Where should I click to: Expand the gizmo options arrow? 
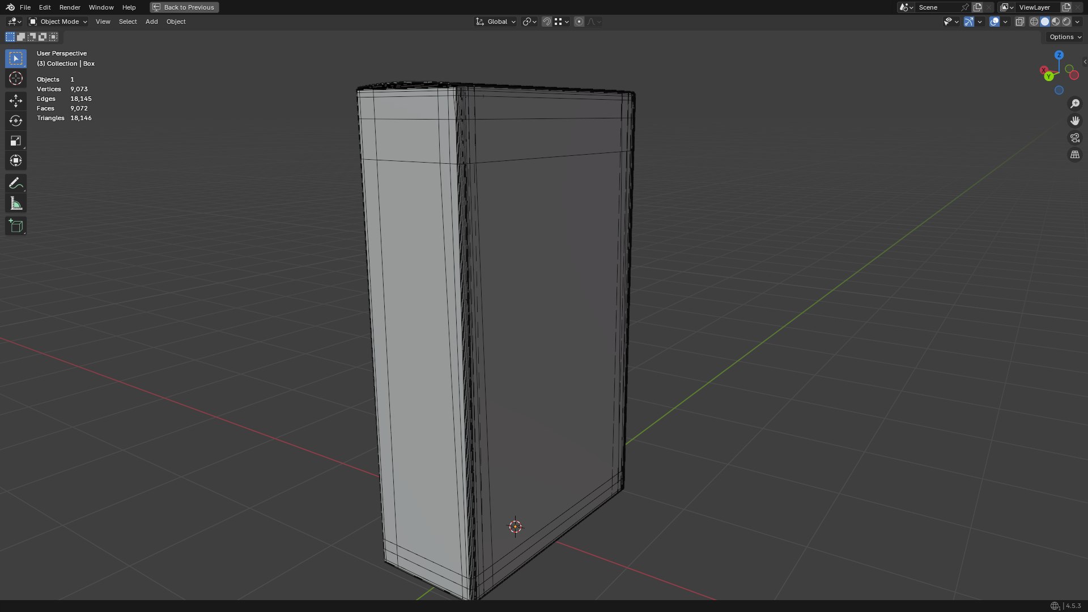point(980,22)
